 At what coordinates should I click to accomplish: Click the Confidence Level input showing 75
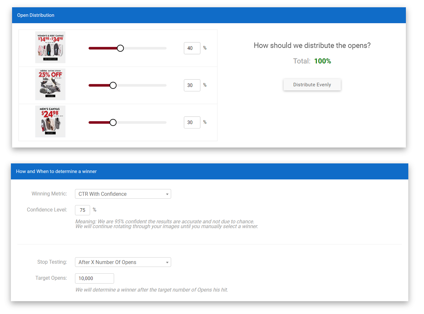click(82, 210)
